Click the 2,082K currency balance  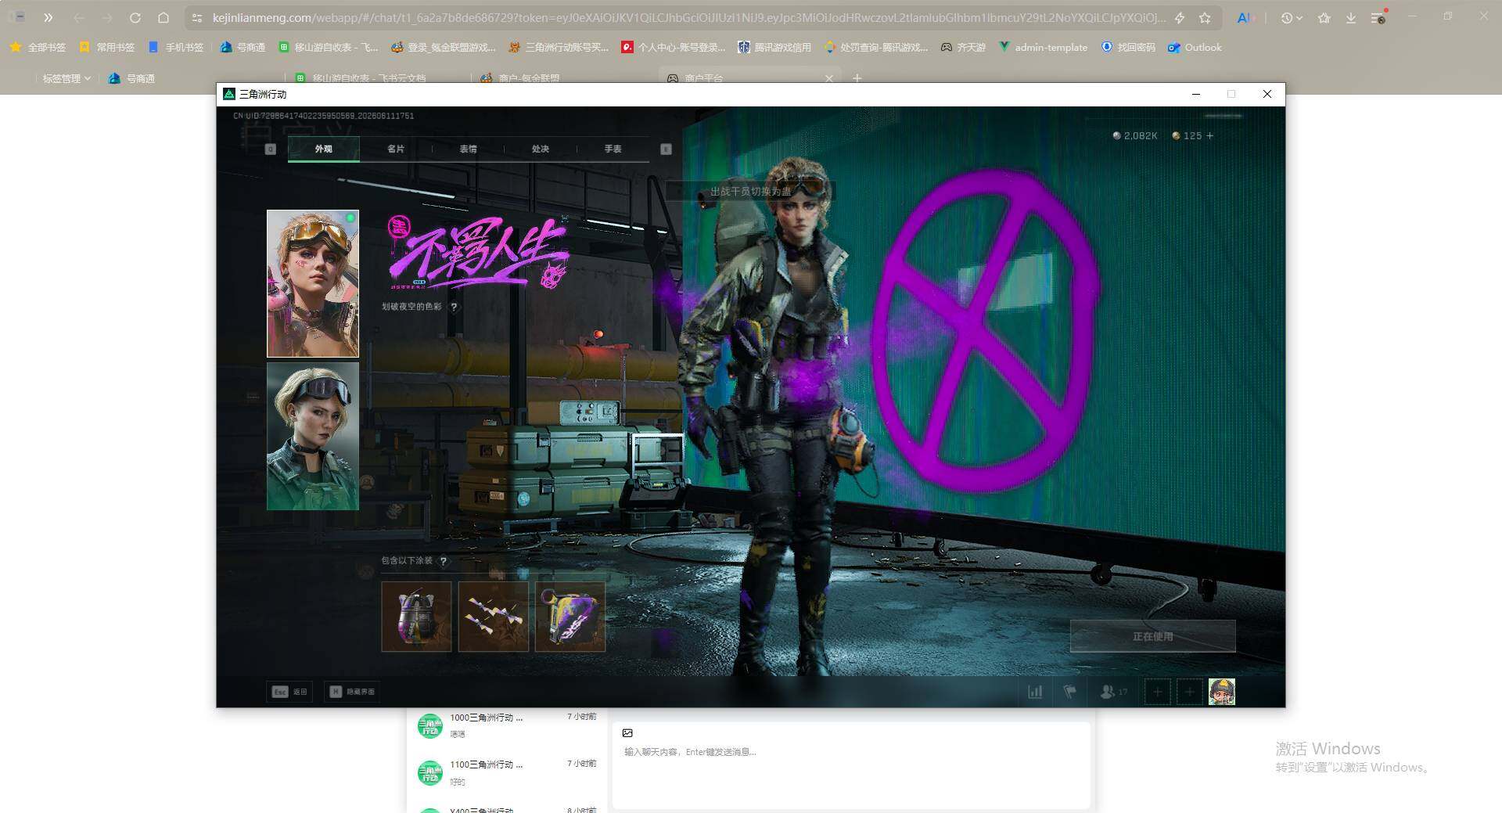[x=1135, y=136]
